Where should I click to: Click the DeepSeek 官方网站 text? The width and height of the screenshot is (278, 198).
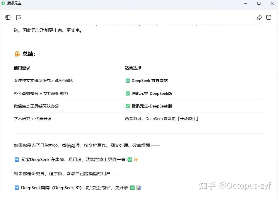click(x=150, y=81)
